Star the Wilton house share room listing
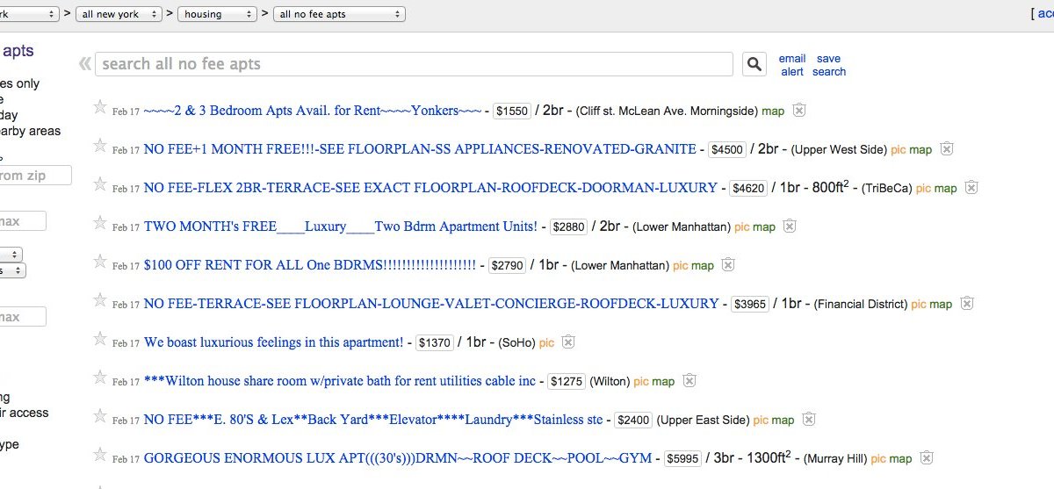Viewport: 1054px width, 489px height. tap(100, 378)
